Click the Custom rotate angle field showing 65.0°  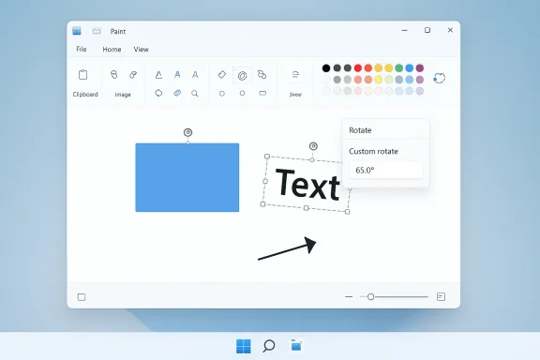385,171
